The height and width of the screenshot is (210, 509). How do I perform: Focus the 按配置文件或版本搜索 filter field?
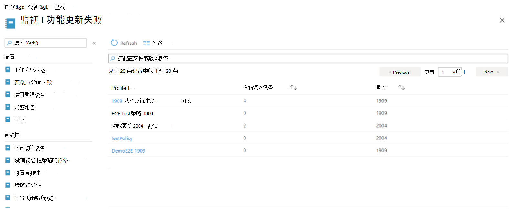tap(308, 58)
